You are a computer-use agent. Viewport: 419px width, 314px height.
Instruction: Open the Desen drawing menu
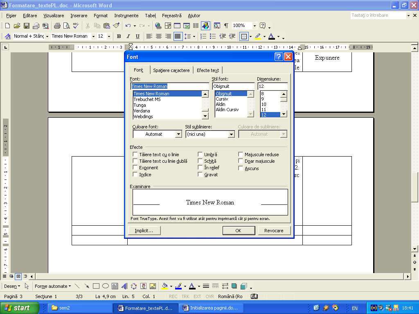click(12, 286)
